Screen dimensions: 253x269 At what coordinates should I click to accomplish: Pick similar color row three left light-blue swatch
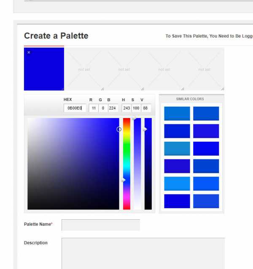(x=177, y=148)
